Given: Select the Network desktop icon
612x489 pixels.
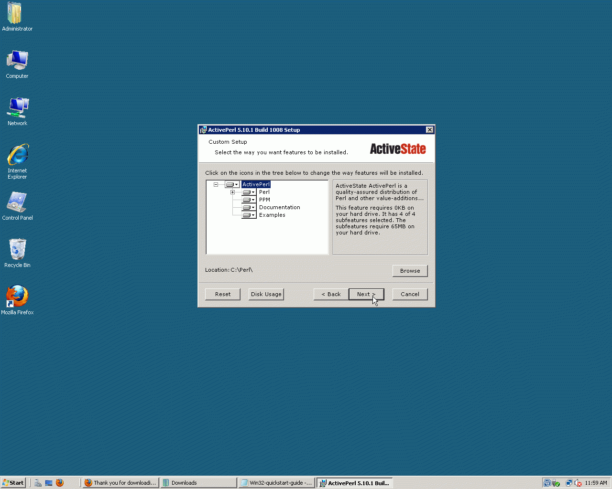Looking at the screenshot, I should (x=17, y=111).
